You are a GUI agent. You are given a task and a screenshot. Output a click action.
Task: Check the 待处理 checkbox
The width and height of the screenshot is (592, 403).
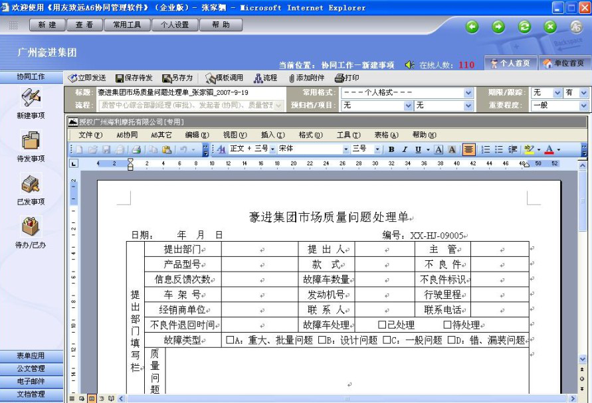pyautogui.click(x=447, y=325)
